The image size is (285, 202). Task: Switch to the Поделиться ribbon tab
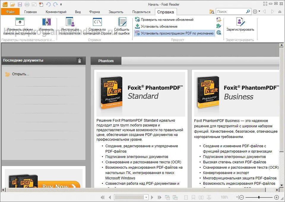point(141,12)
